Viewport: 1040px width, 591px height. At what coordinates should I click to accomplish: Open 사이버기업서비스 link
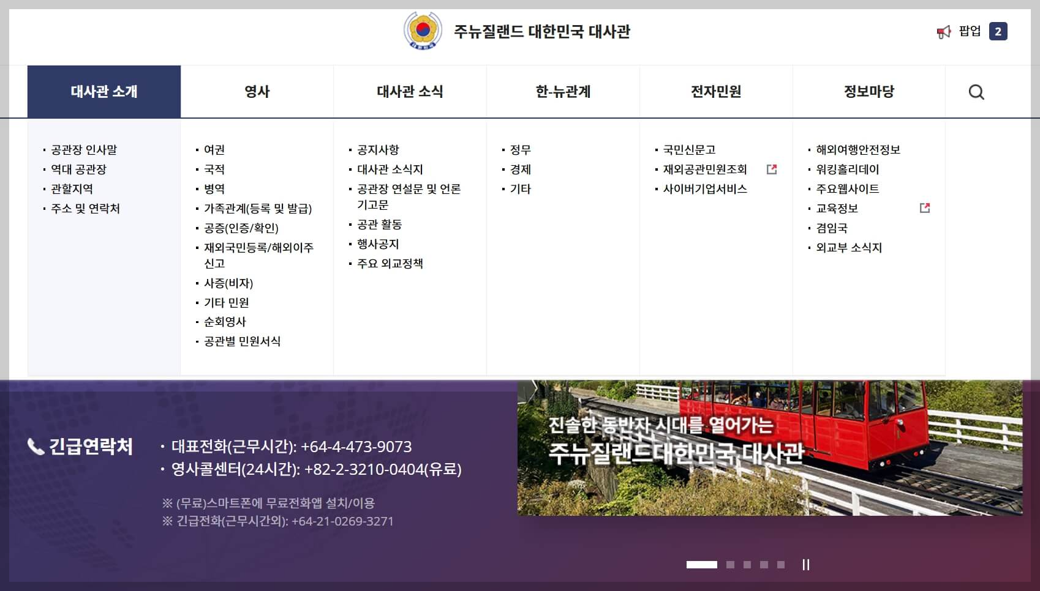pyautogui.click(x=705, y=189)
